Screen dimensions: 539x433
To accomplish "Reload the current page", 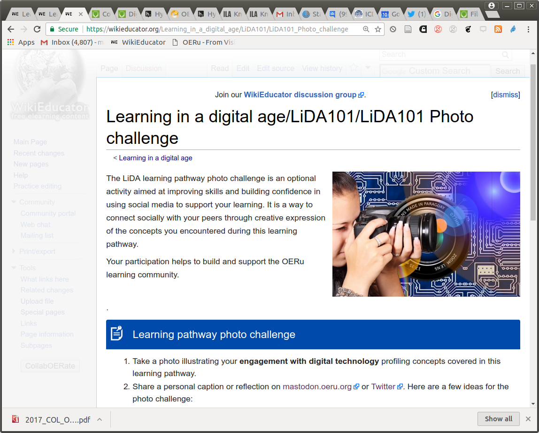I will pos(37,29).
